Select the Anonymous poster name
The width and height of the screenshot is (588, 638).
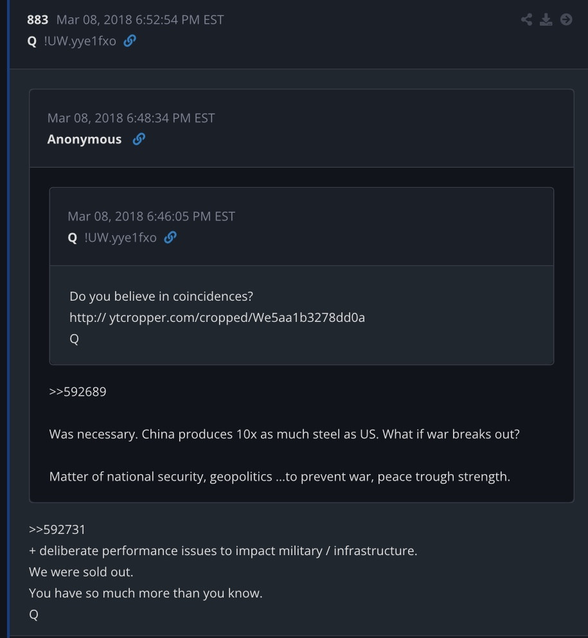click(84, 139)
